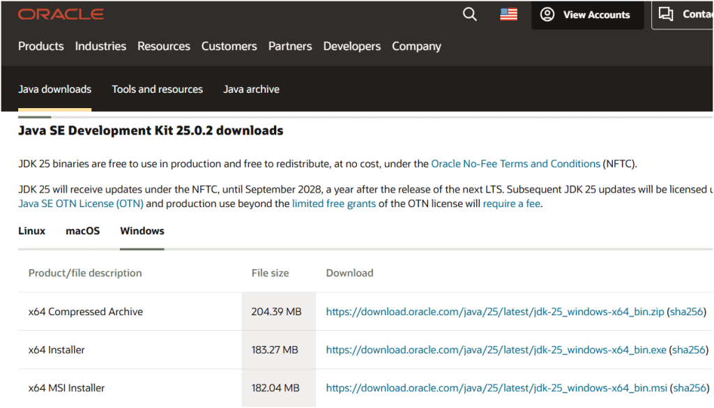Click the US flag country selector
The height and width of the screenshot is (408, 714).
(x=508, y=15)
